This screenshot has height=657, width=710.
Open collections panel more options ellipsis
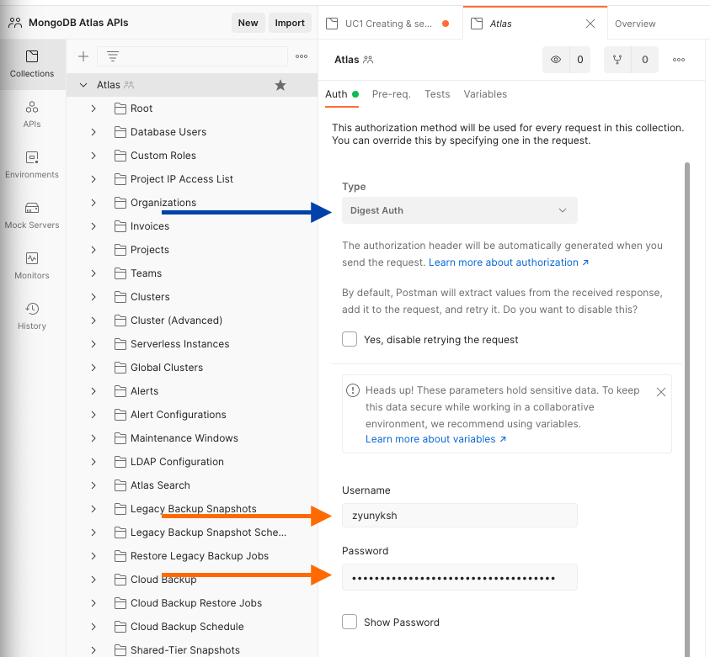click(302, 56)
